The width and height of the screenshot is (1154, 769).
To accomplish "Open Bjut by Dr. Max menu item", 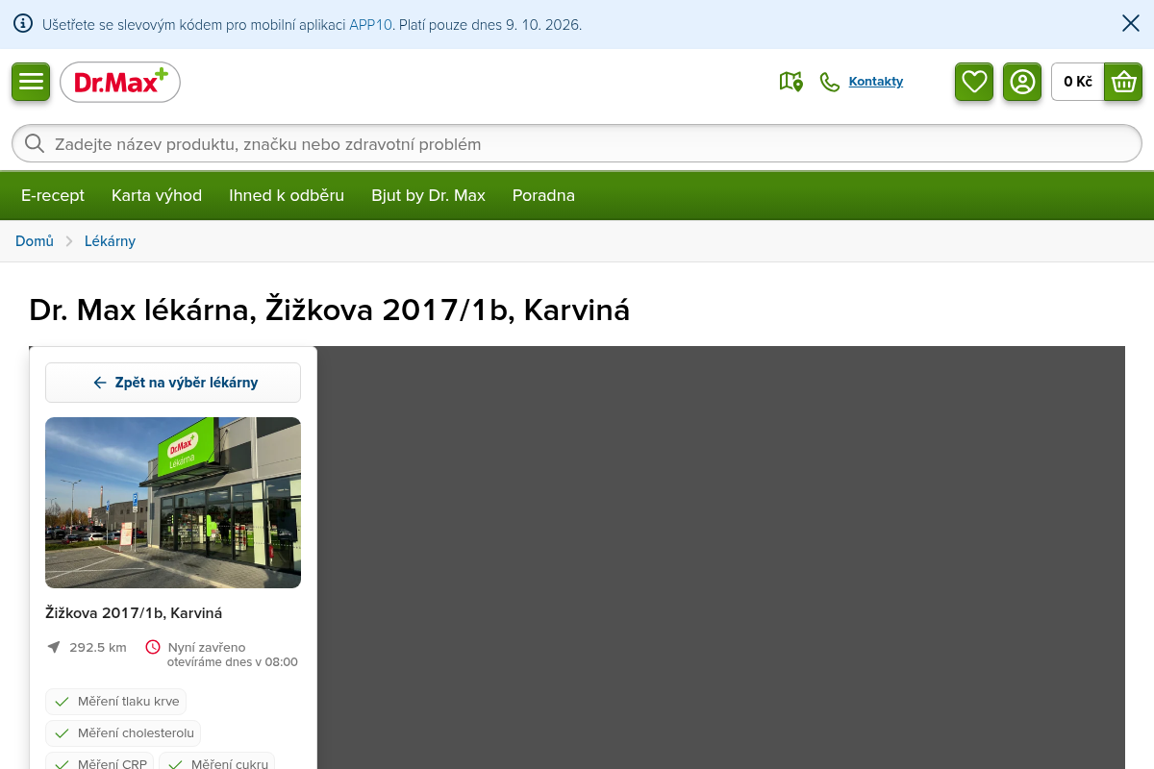I will click(429, 195).
